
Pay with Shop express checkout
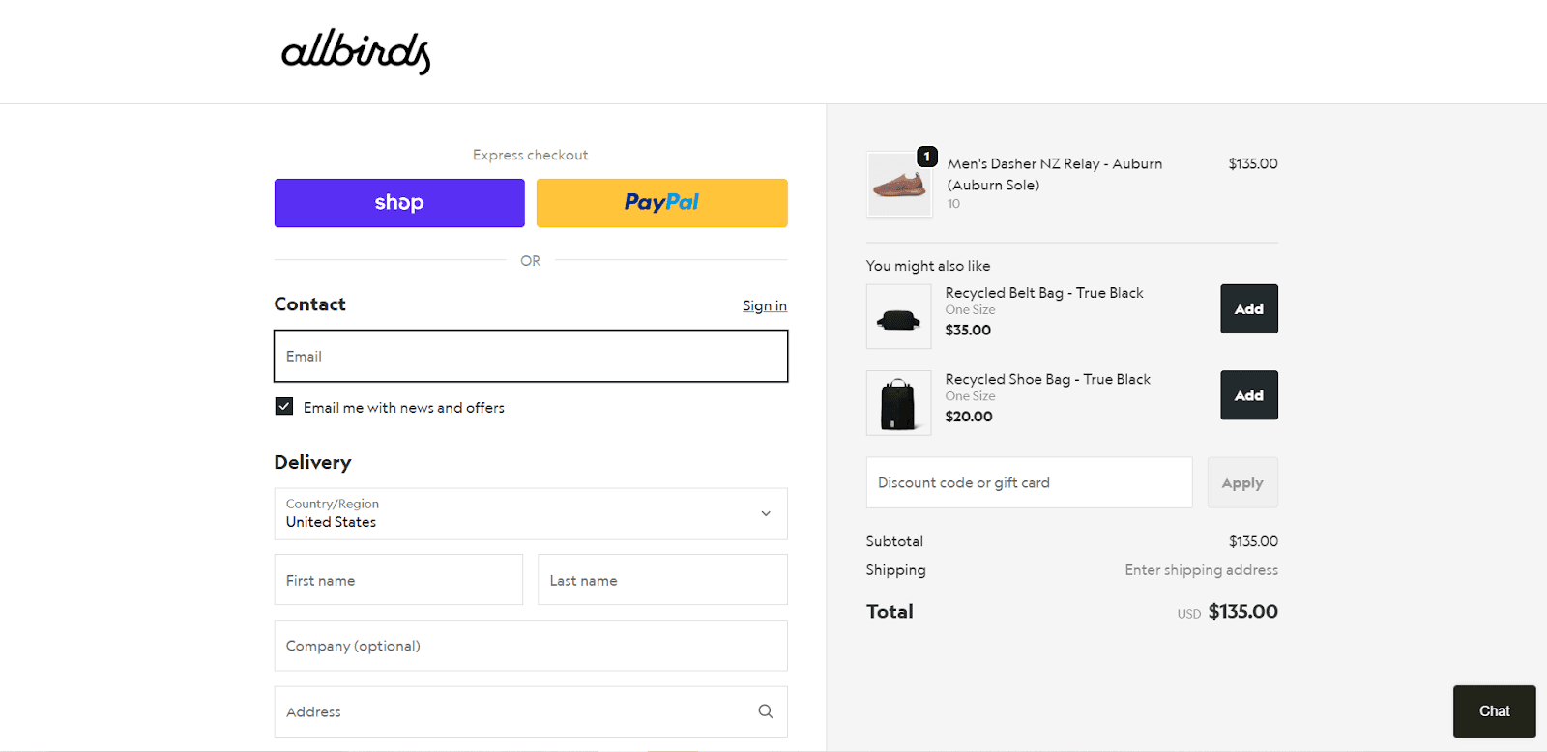[x=399, y=203]
